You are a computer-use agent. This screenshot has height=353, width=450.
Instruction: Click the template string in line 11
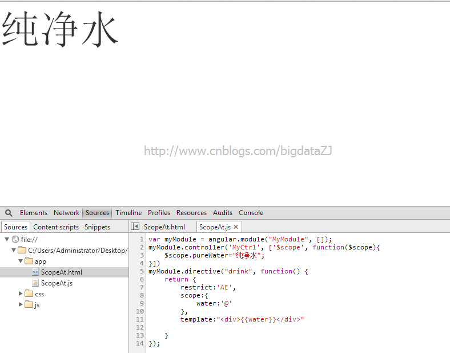point(260,319)
